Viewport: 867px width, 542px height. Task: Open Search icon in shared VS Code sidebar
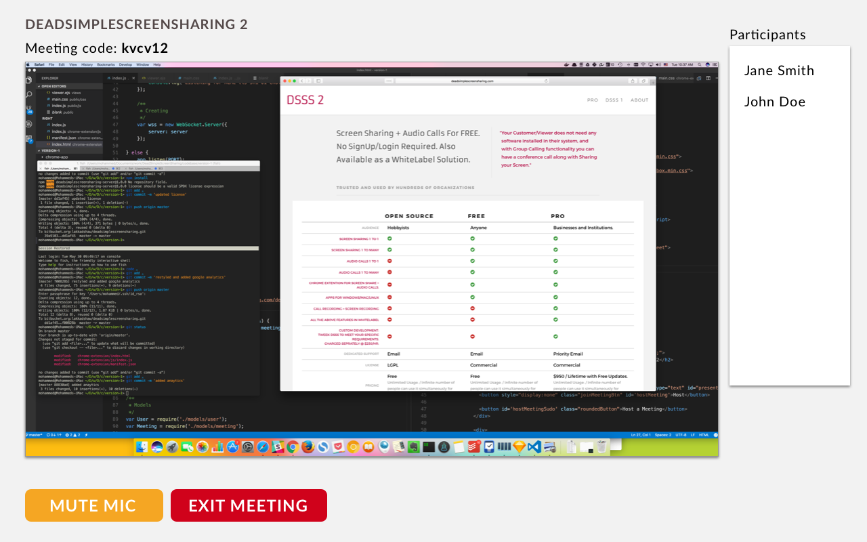point(28,94)
